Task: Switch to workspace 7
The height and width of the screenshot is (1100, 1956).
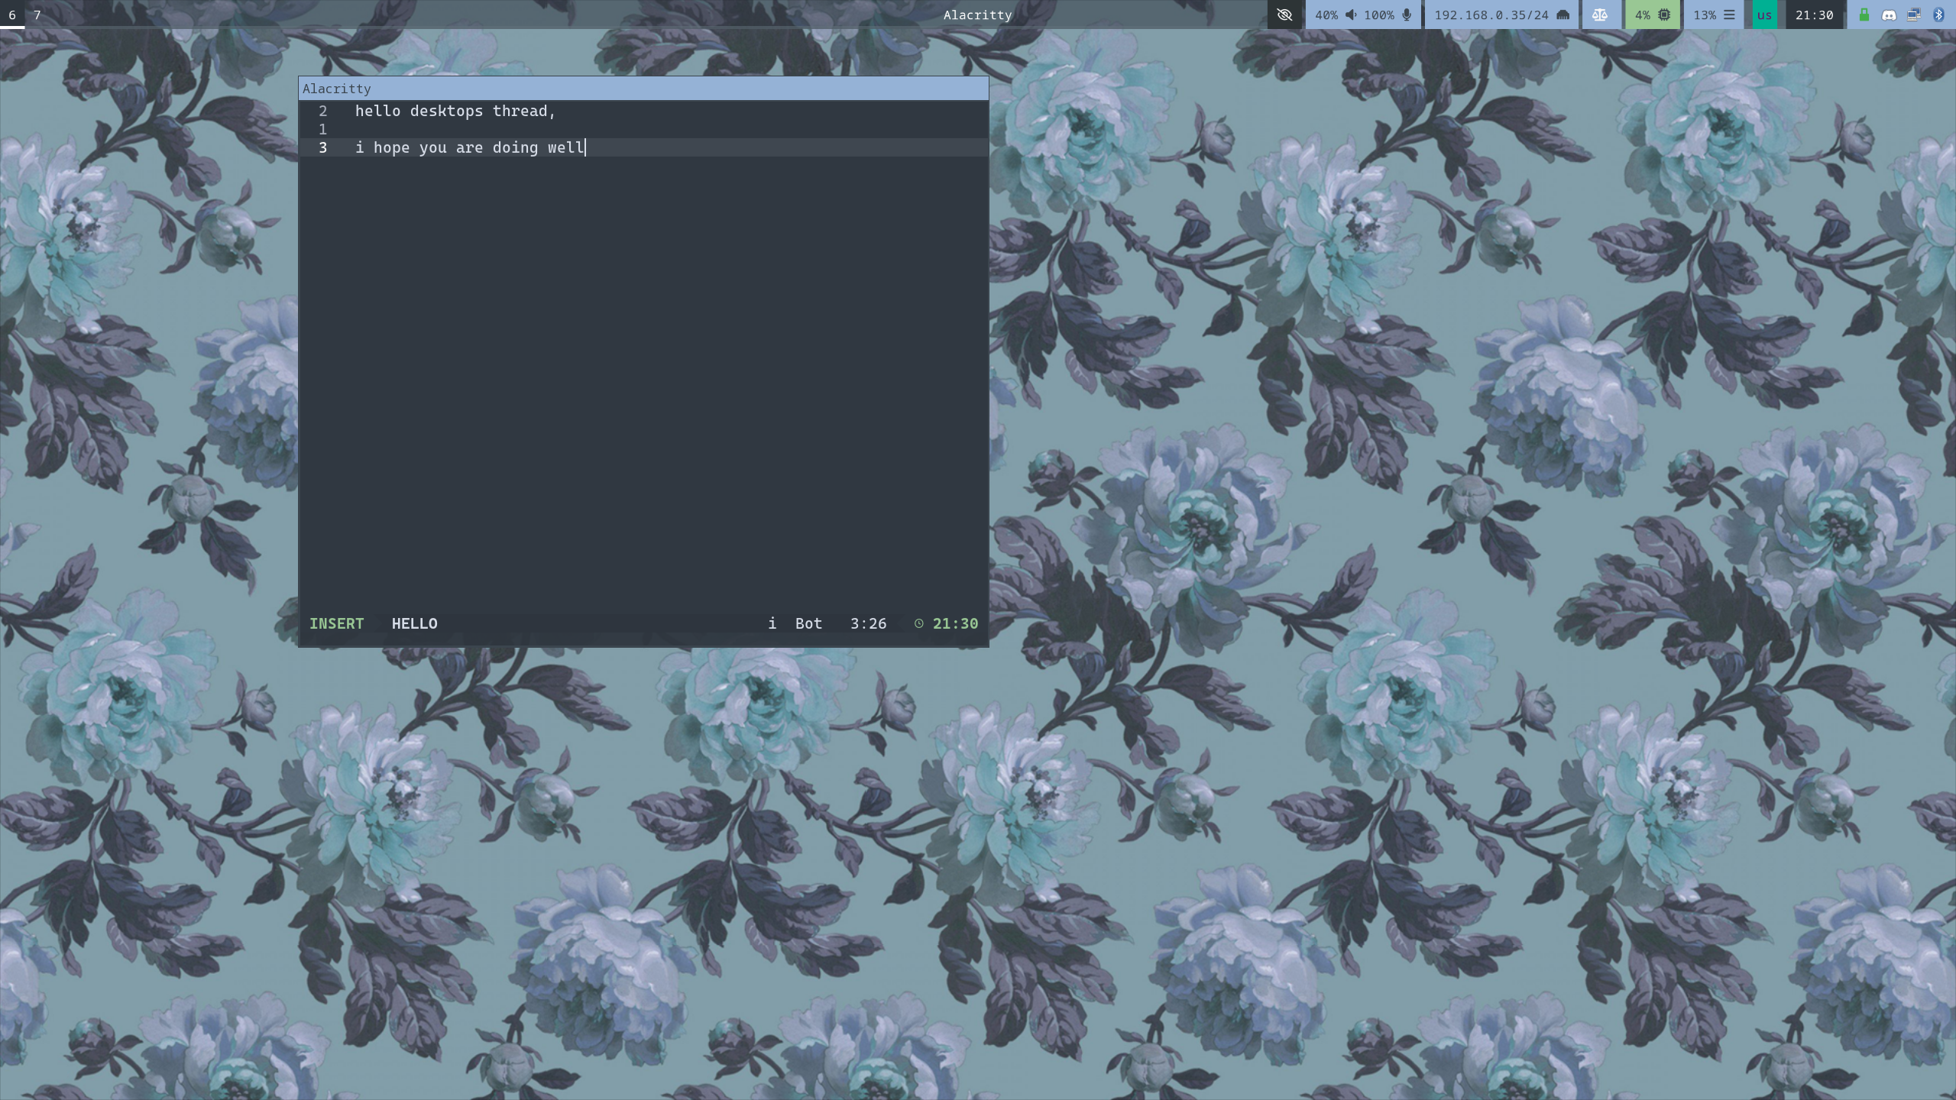Action: 37,15
